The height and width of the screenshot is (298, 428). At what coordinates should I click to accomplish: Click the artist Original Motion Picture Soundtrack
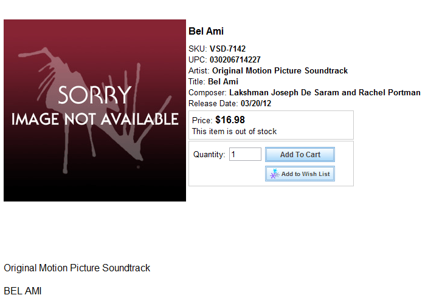coord(280,70)
